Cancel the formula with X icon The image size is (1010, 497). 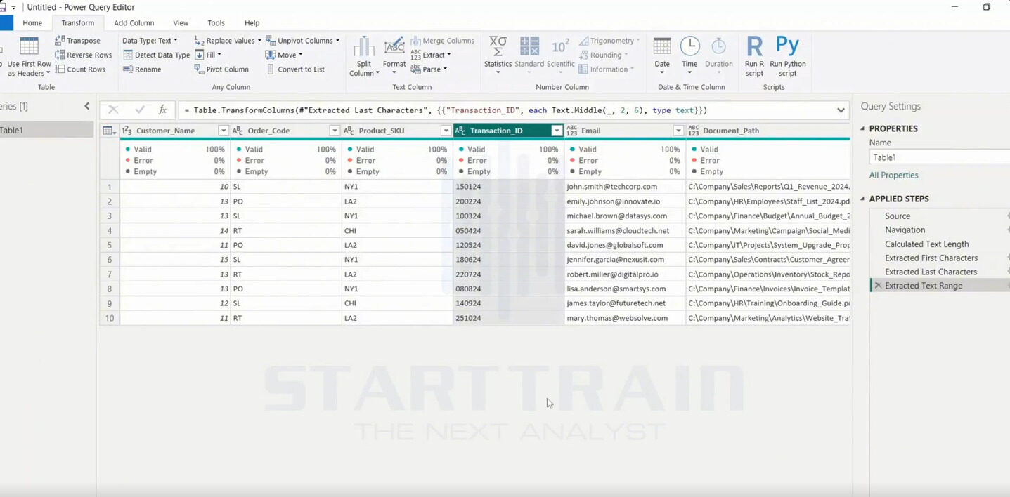[x=113, y=110]
